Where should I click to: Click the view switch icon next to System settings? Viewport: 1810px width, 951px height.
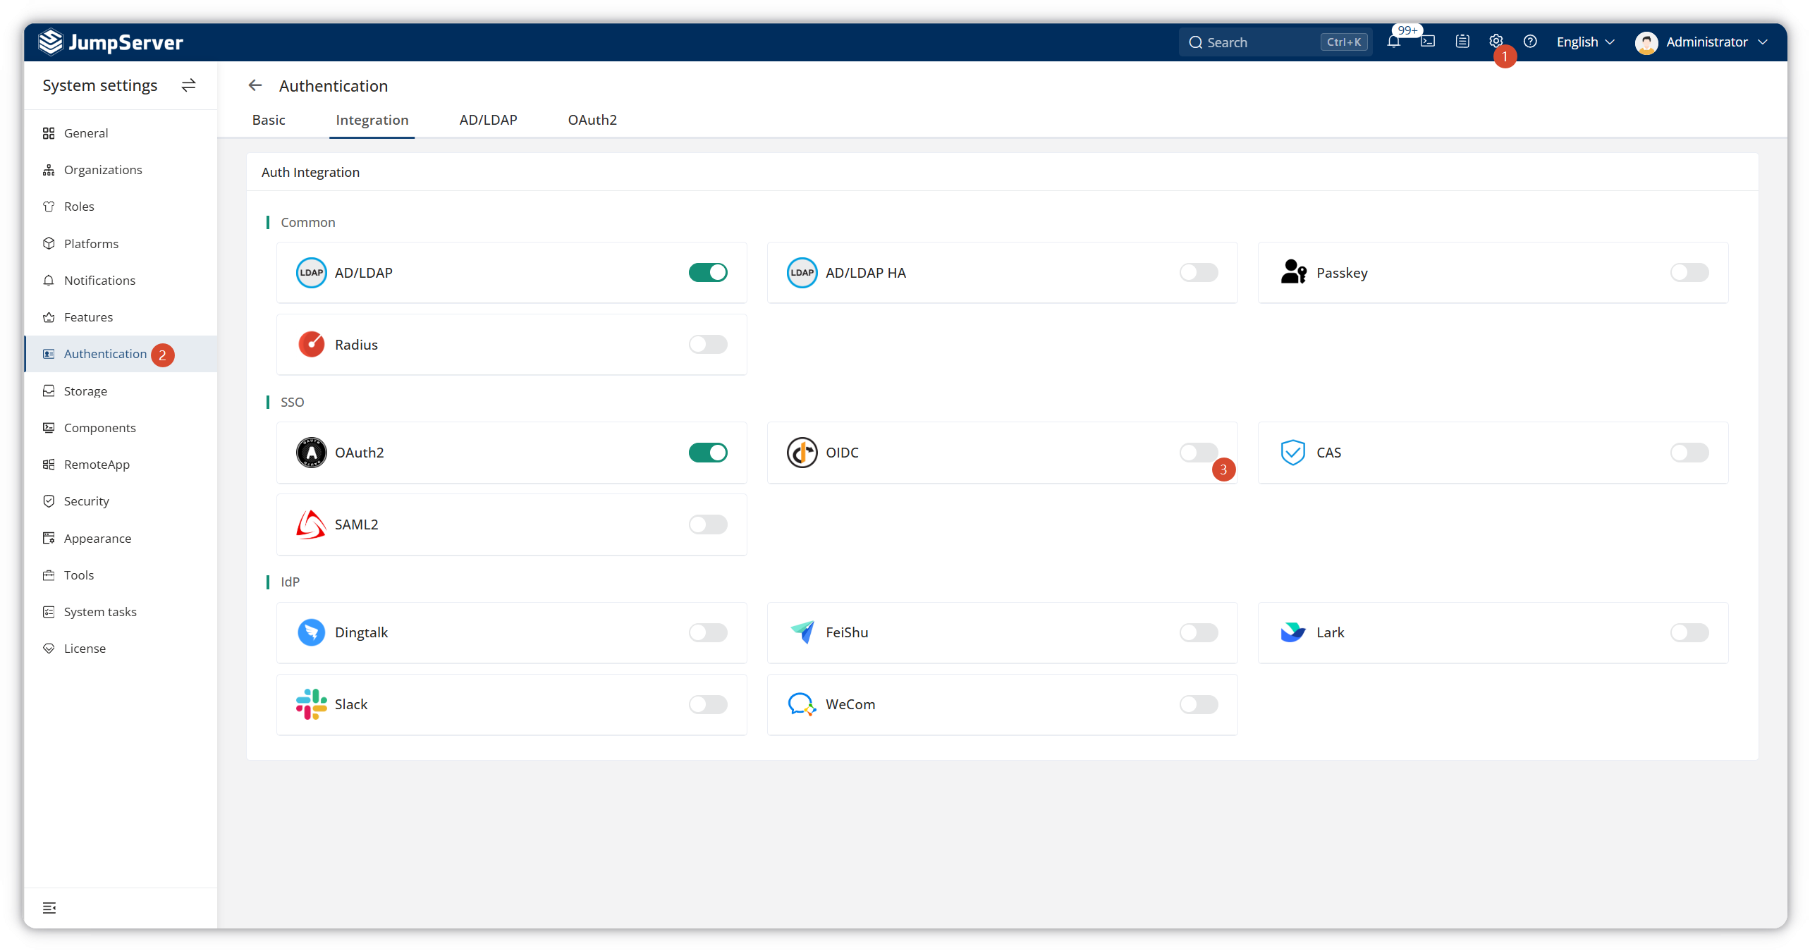188,85
